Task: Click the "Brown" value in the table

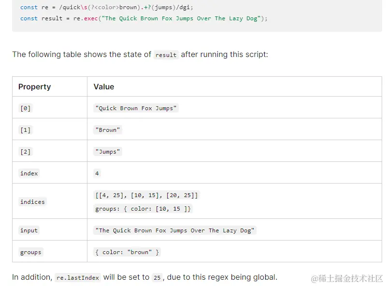Action: pos(108,130)
